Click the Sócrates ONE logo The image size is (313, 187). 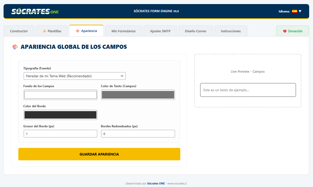(35, 11)
